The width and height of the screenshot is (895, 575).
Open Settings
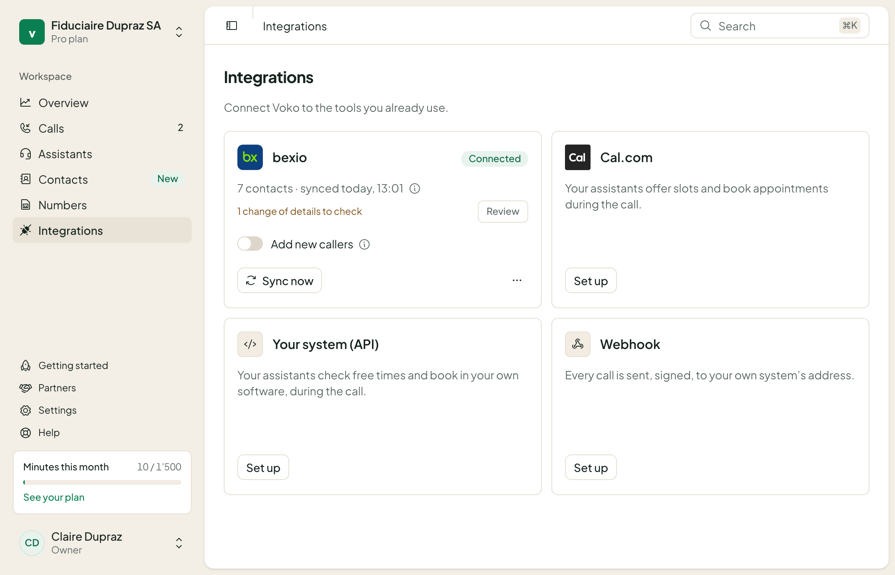click(102, 410)
